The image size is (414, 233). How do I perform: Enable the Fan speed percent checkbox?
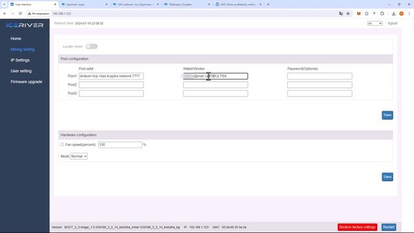click(x=62, y=144)
